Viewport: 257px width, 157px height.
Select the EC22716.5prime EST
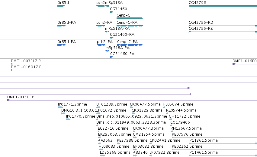pyautogui.click(x=98, y=131)
